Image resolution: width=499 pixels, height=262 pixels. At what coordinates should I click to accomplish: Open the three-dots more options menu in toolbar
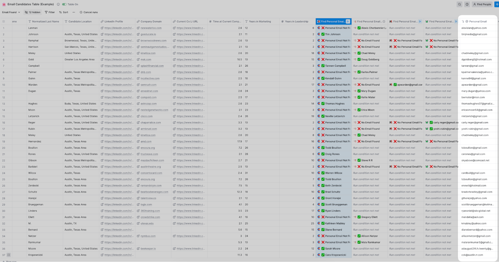click(74, 12)
